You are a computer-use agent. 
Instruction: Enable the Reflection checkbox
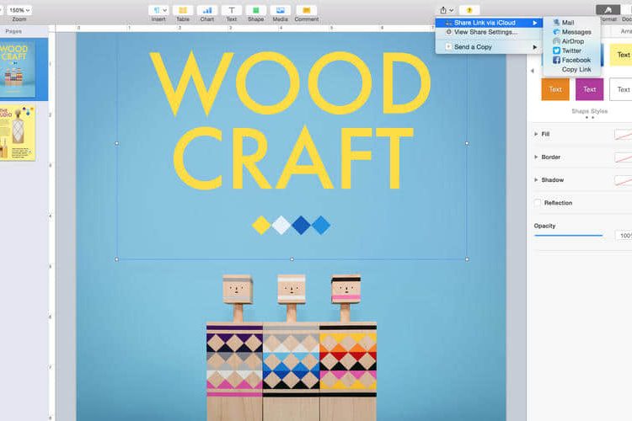538,203
